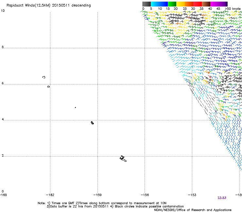Click the legend tick label 40
This screenshot has width=242, height=212.
[210, 9]
